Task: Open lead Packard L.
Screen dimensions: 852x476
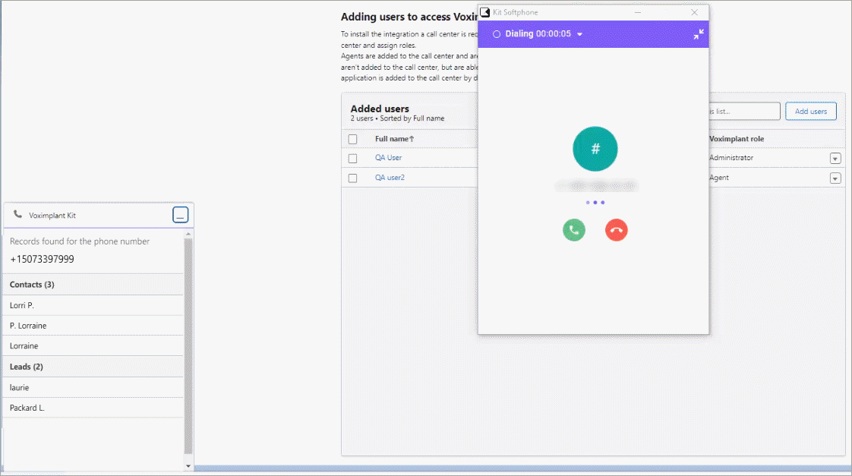Action: tap(93, 408)
